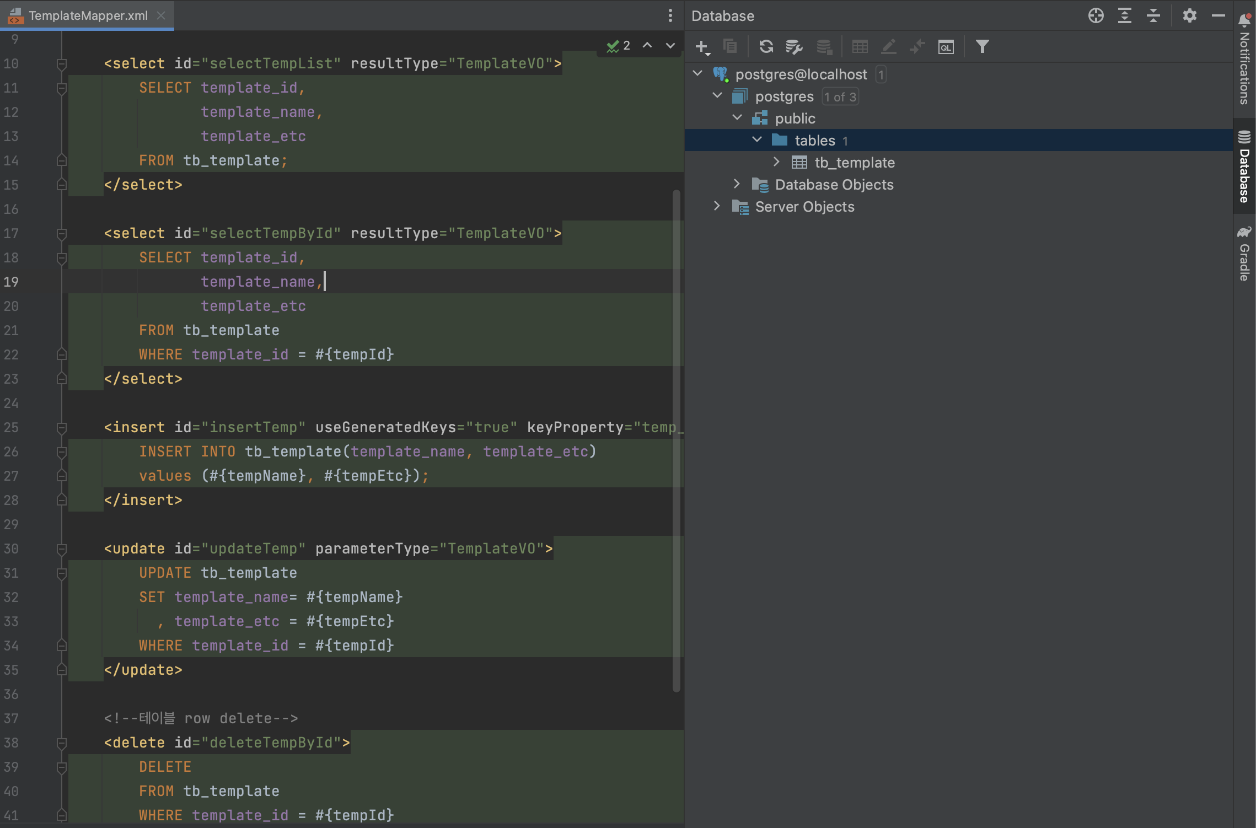Click the New (plus) datasource button
This screenshot has width=1256, height=828.
pos(702,47)
